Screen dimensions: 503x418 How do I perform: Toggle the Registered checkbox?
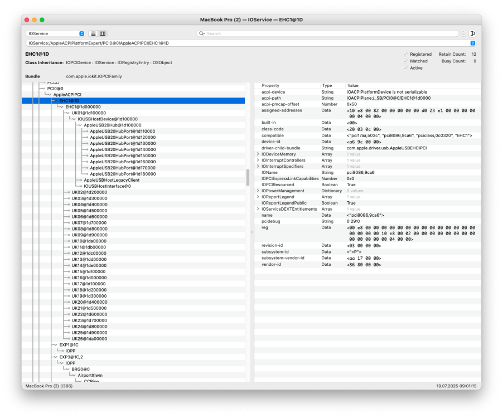(405, 54)
